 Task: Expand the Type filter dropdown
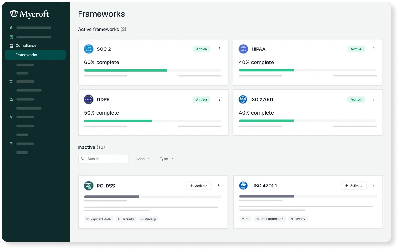click(166, 159)
